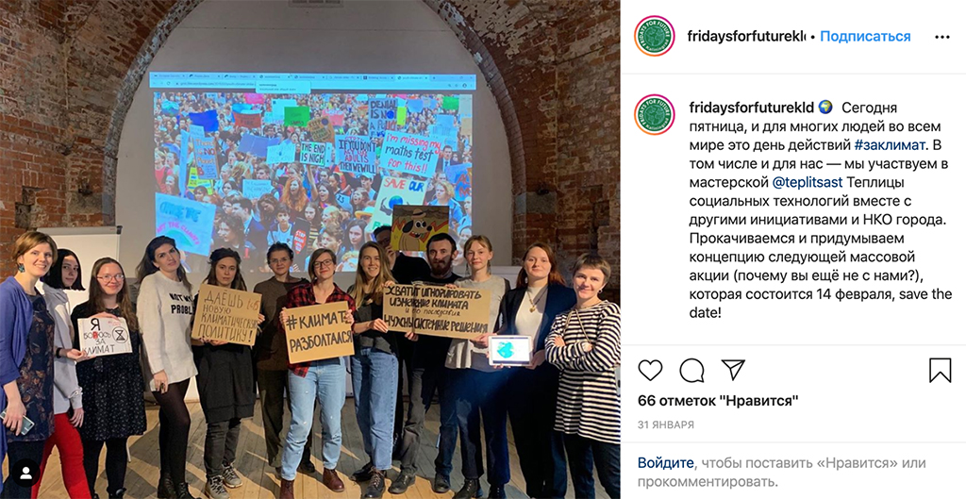Click the tagged people icon on photo

25,473
